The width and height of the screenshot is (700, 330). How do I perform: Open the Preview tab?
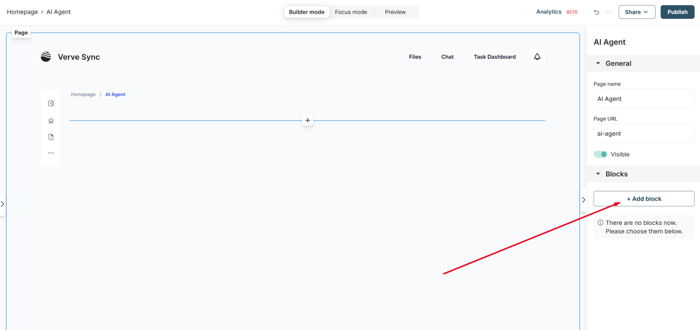click(395, 12)
